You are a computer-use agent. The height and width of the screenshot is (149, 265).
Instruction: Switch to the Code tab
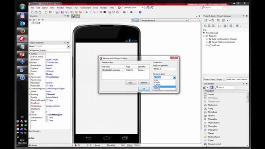[x=123, y=145]
